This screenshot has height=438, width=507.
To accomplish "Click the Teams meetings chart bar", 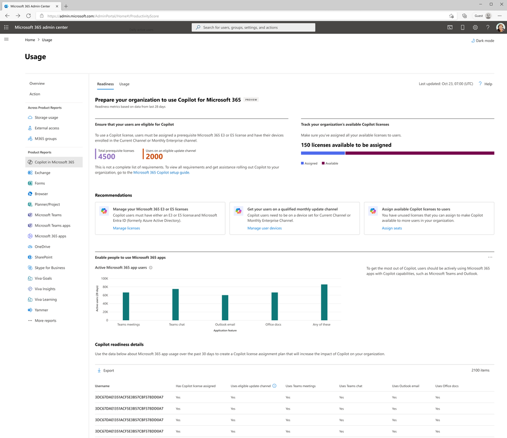I will (x=126, y=307).
